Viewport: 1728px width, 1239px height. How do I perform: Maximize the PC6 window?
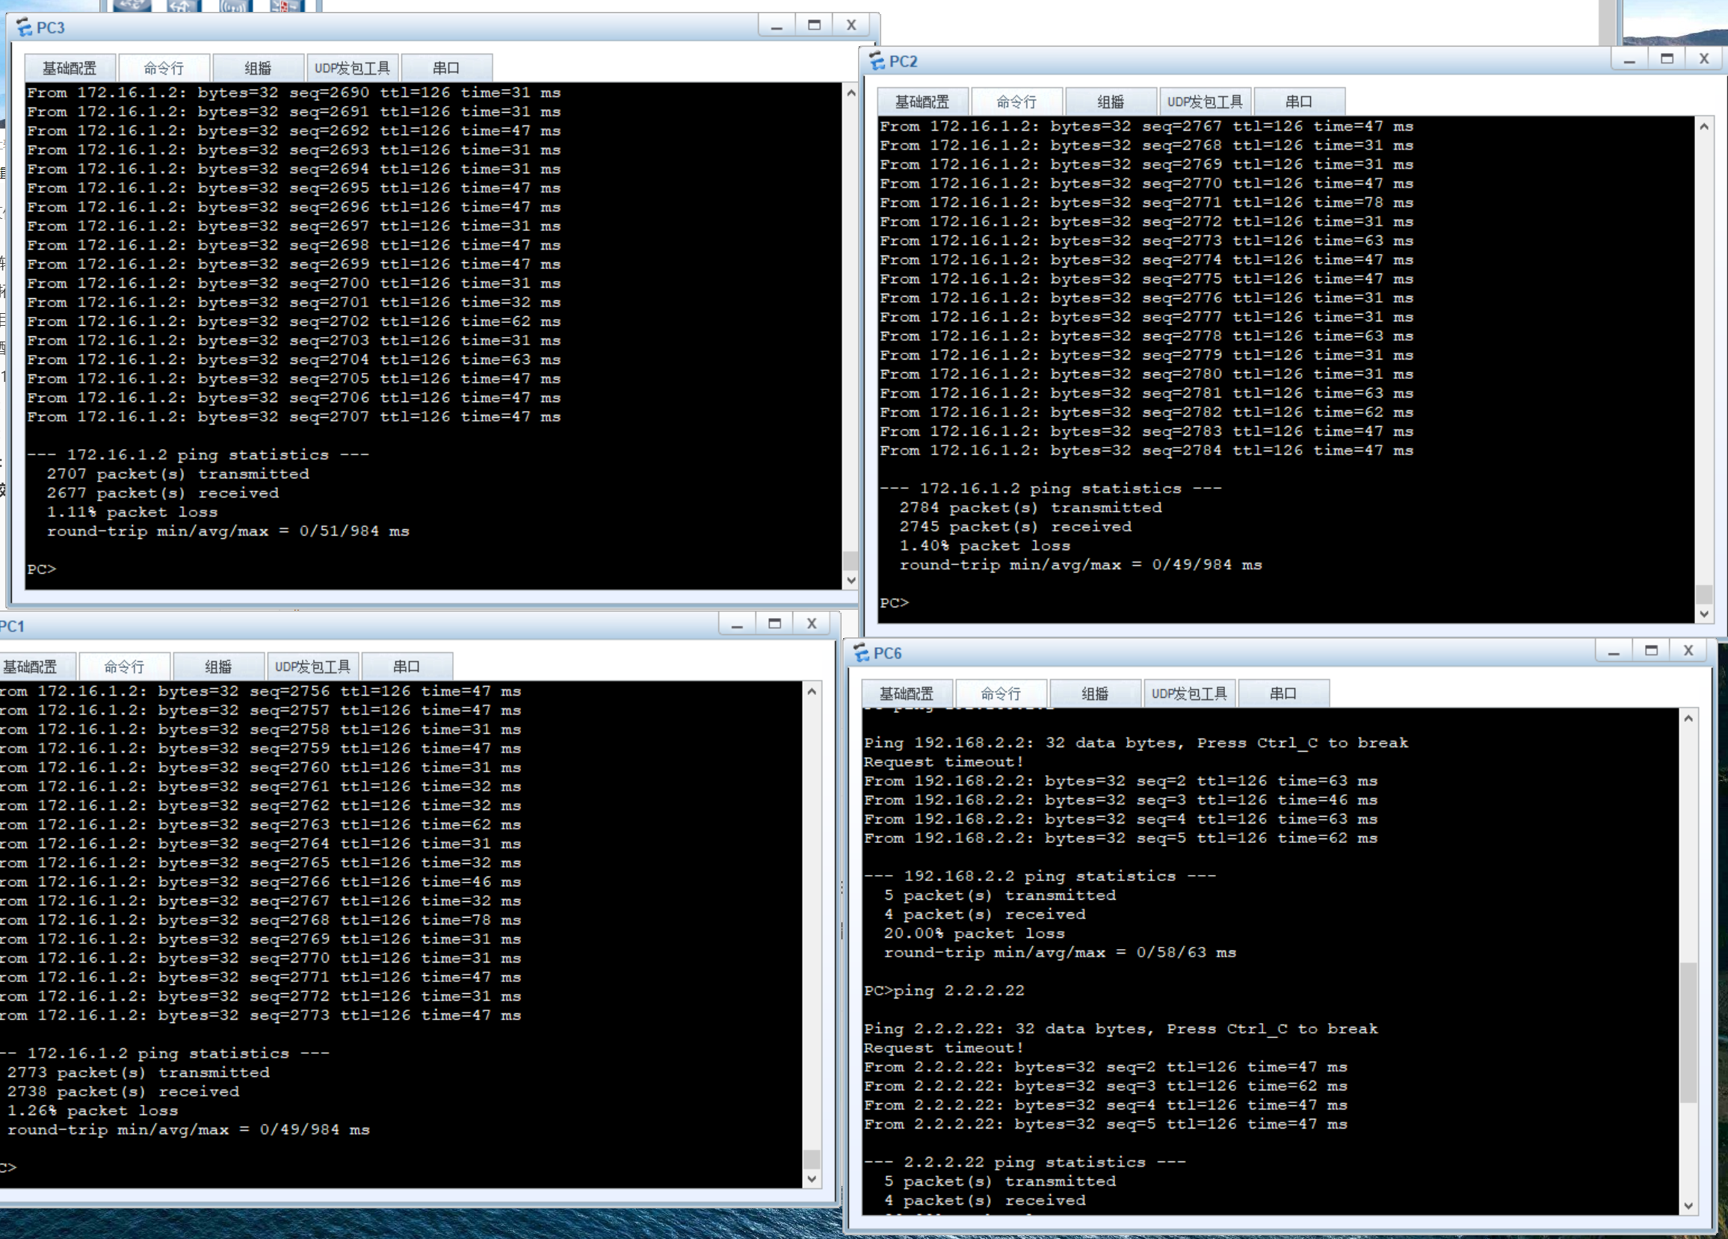click(1651, 651)
